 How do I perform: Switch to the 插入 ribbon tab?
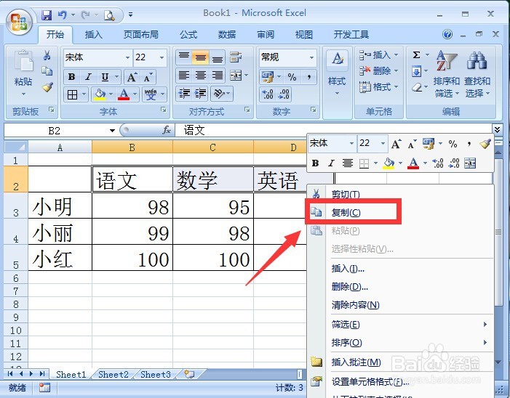(94, 34)
